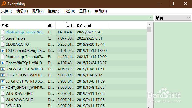Click the size value 5,101,92...
192x108 pixels.
66,51
